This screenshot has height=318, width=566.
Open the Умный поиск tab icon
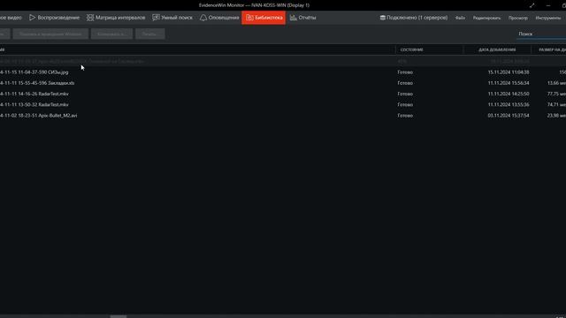pos(156,18)
